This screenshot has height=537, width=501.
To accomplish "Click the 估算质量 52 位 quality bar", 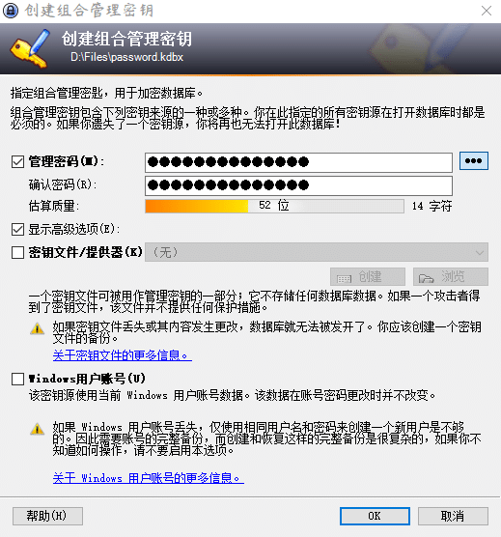I will (274, 206).
